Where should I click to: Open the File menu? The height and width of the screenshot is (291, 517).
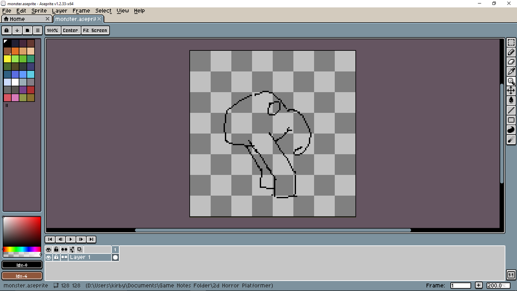point(6,11)
